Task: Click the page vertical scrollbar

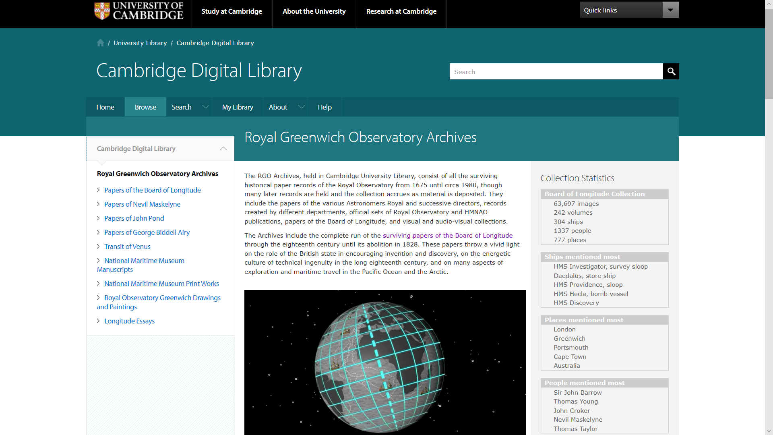Action: [769, 54]
